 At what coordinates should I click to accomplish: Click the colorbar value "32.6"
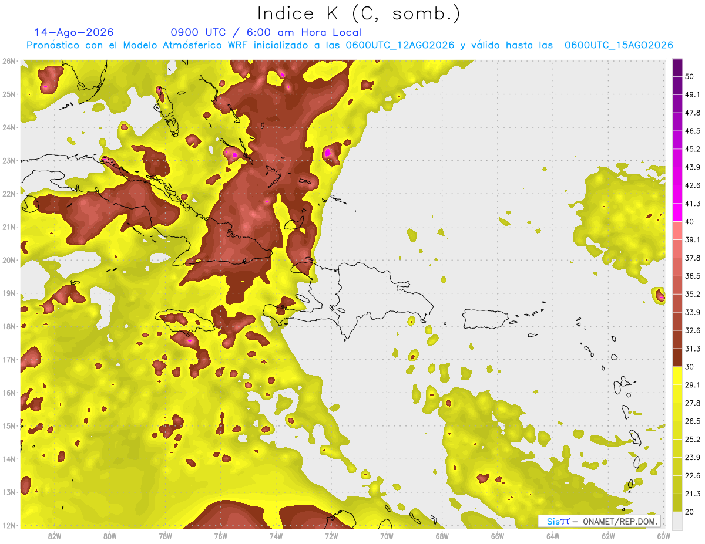point(692,330)
